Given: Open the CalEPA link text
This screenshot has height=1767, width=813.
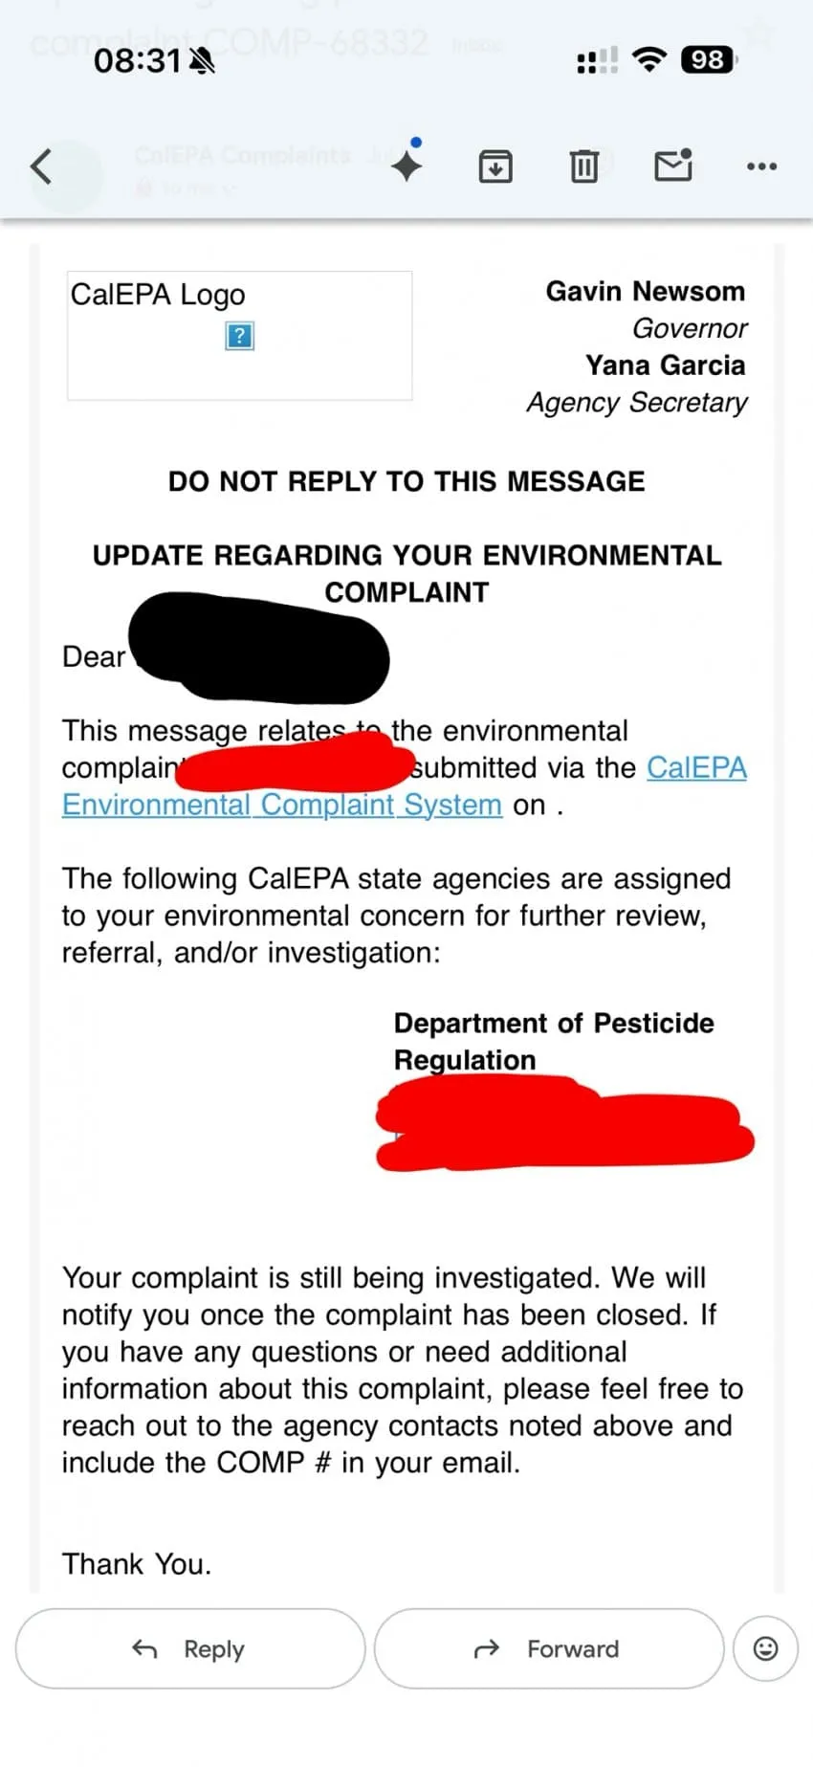Looking at the screenshot, I should point(696,767).
